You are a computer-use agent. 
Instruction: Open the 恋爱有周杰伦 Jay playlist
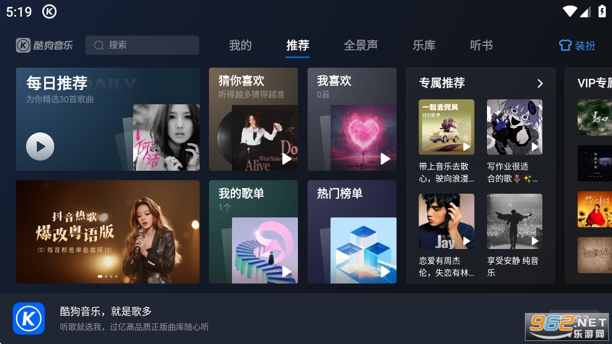(447, 221)
